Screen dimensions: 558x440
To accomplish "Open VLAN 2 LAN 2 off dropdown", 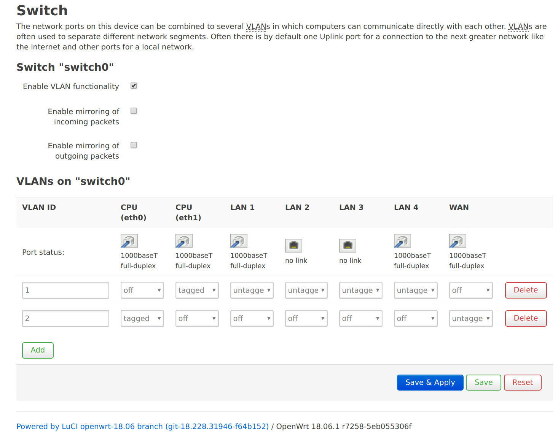I will (x=306, y=318).
